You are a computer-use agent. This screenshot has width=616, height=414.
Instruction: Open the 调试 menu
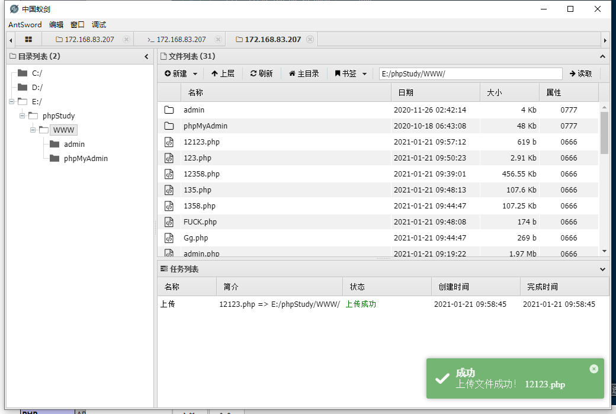tap(98, 24)
